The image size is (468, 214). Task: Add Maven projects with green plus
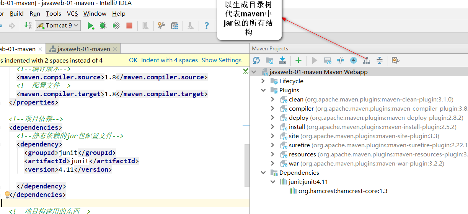[x=298, y=60]
